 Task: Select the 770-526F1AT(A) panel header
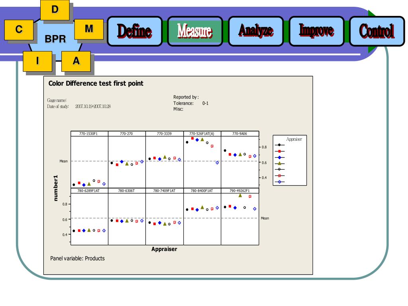pyautogui.click(x=202, y=134)
